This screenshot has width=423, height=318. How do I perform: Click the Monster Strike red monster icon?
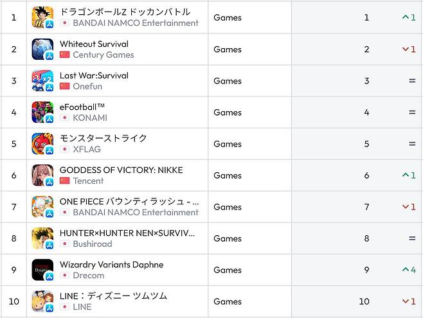tap(42, 144)
